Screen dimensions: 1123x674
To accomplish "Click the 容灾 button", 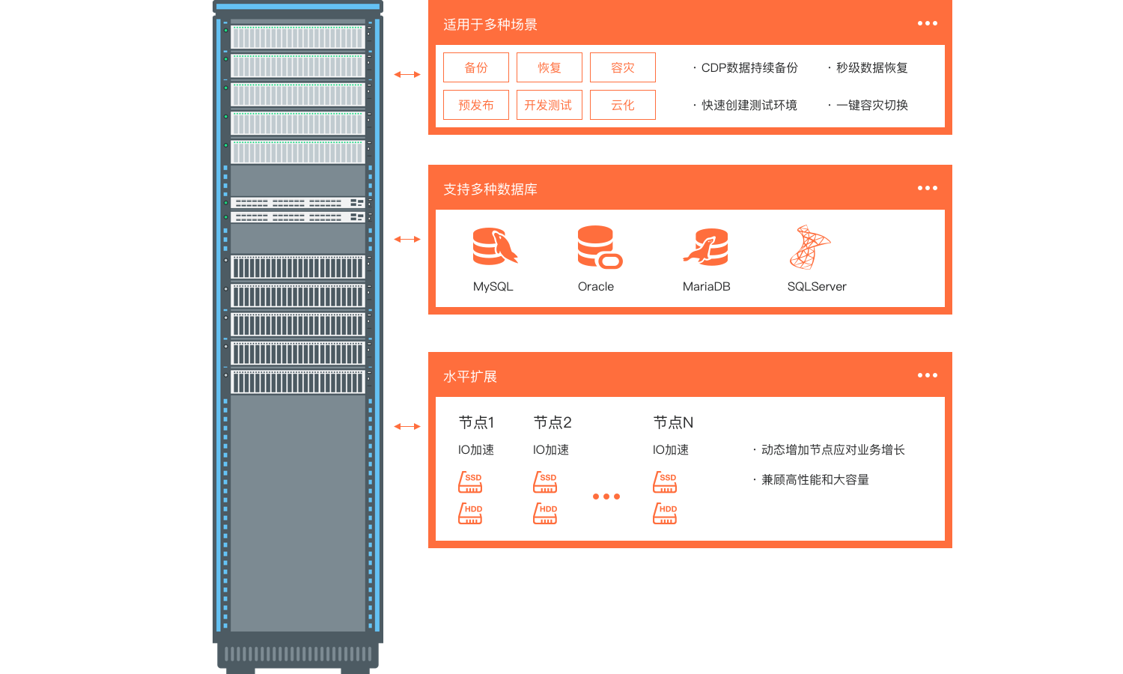I will click(623, 67).
